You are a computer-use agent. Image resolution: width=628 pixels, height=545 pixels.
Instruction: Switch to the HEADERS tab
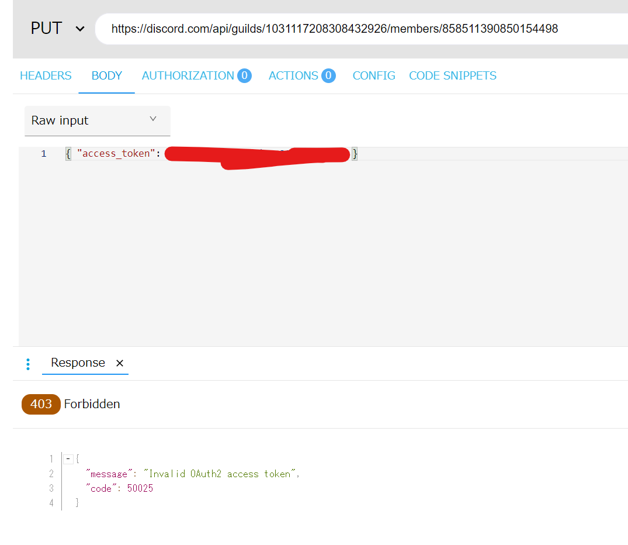point(46,76)
